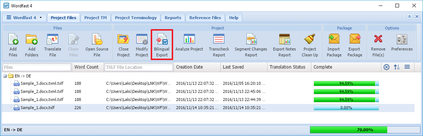Select Sample_2.docx.txml.txlf file

42,91
